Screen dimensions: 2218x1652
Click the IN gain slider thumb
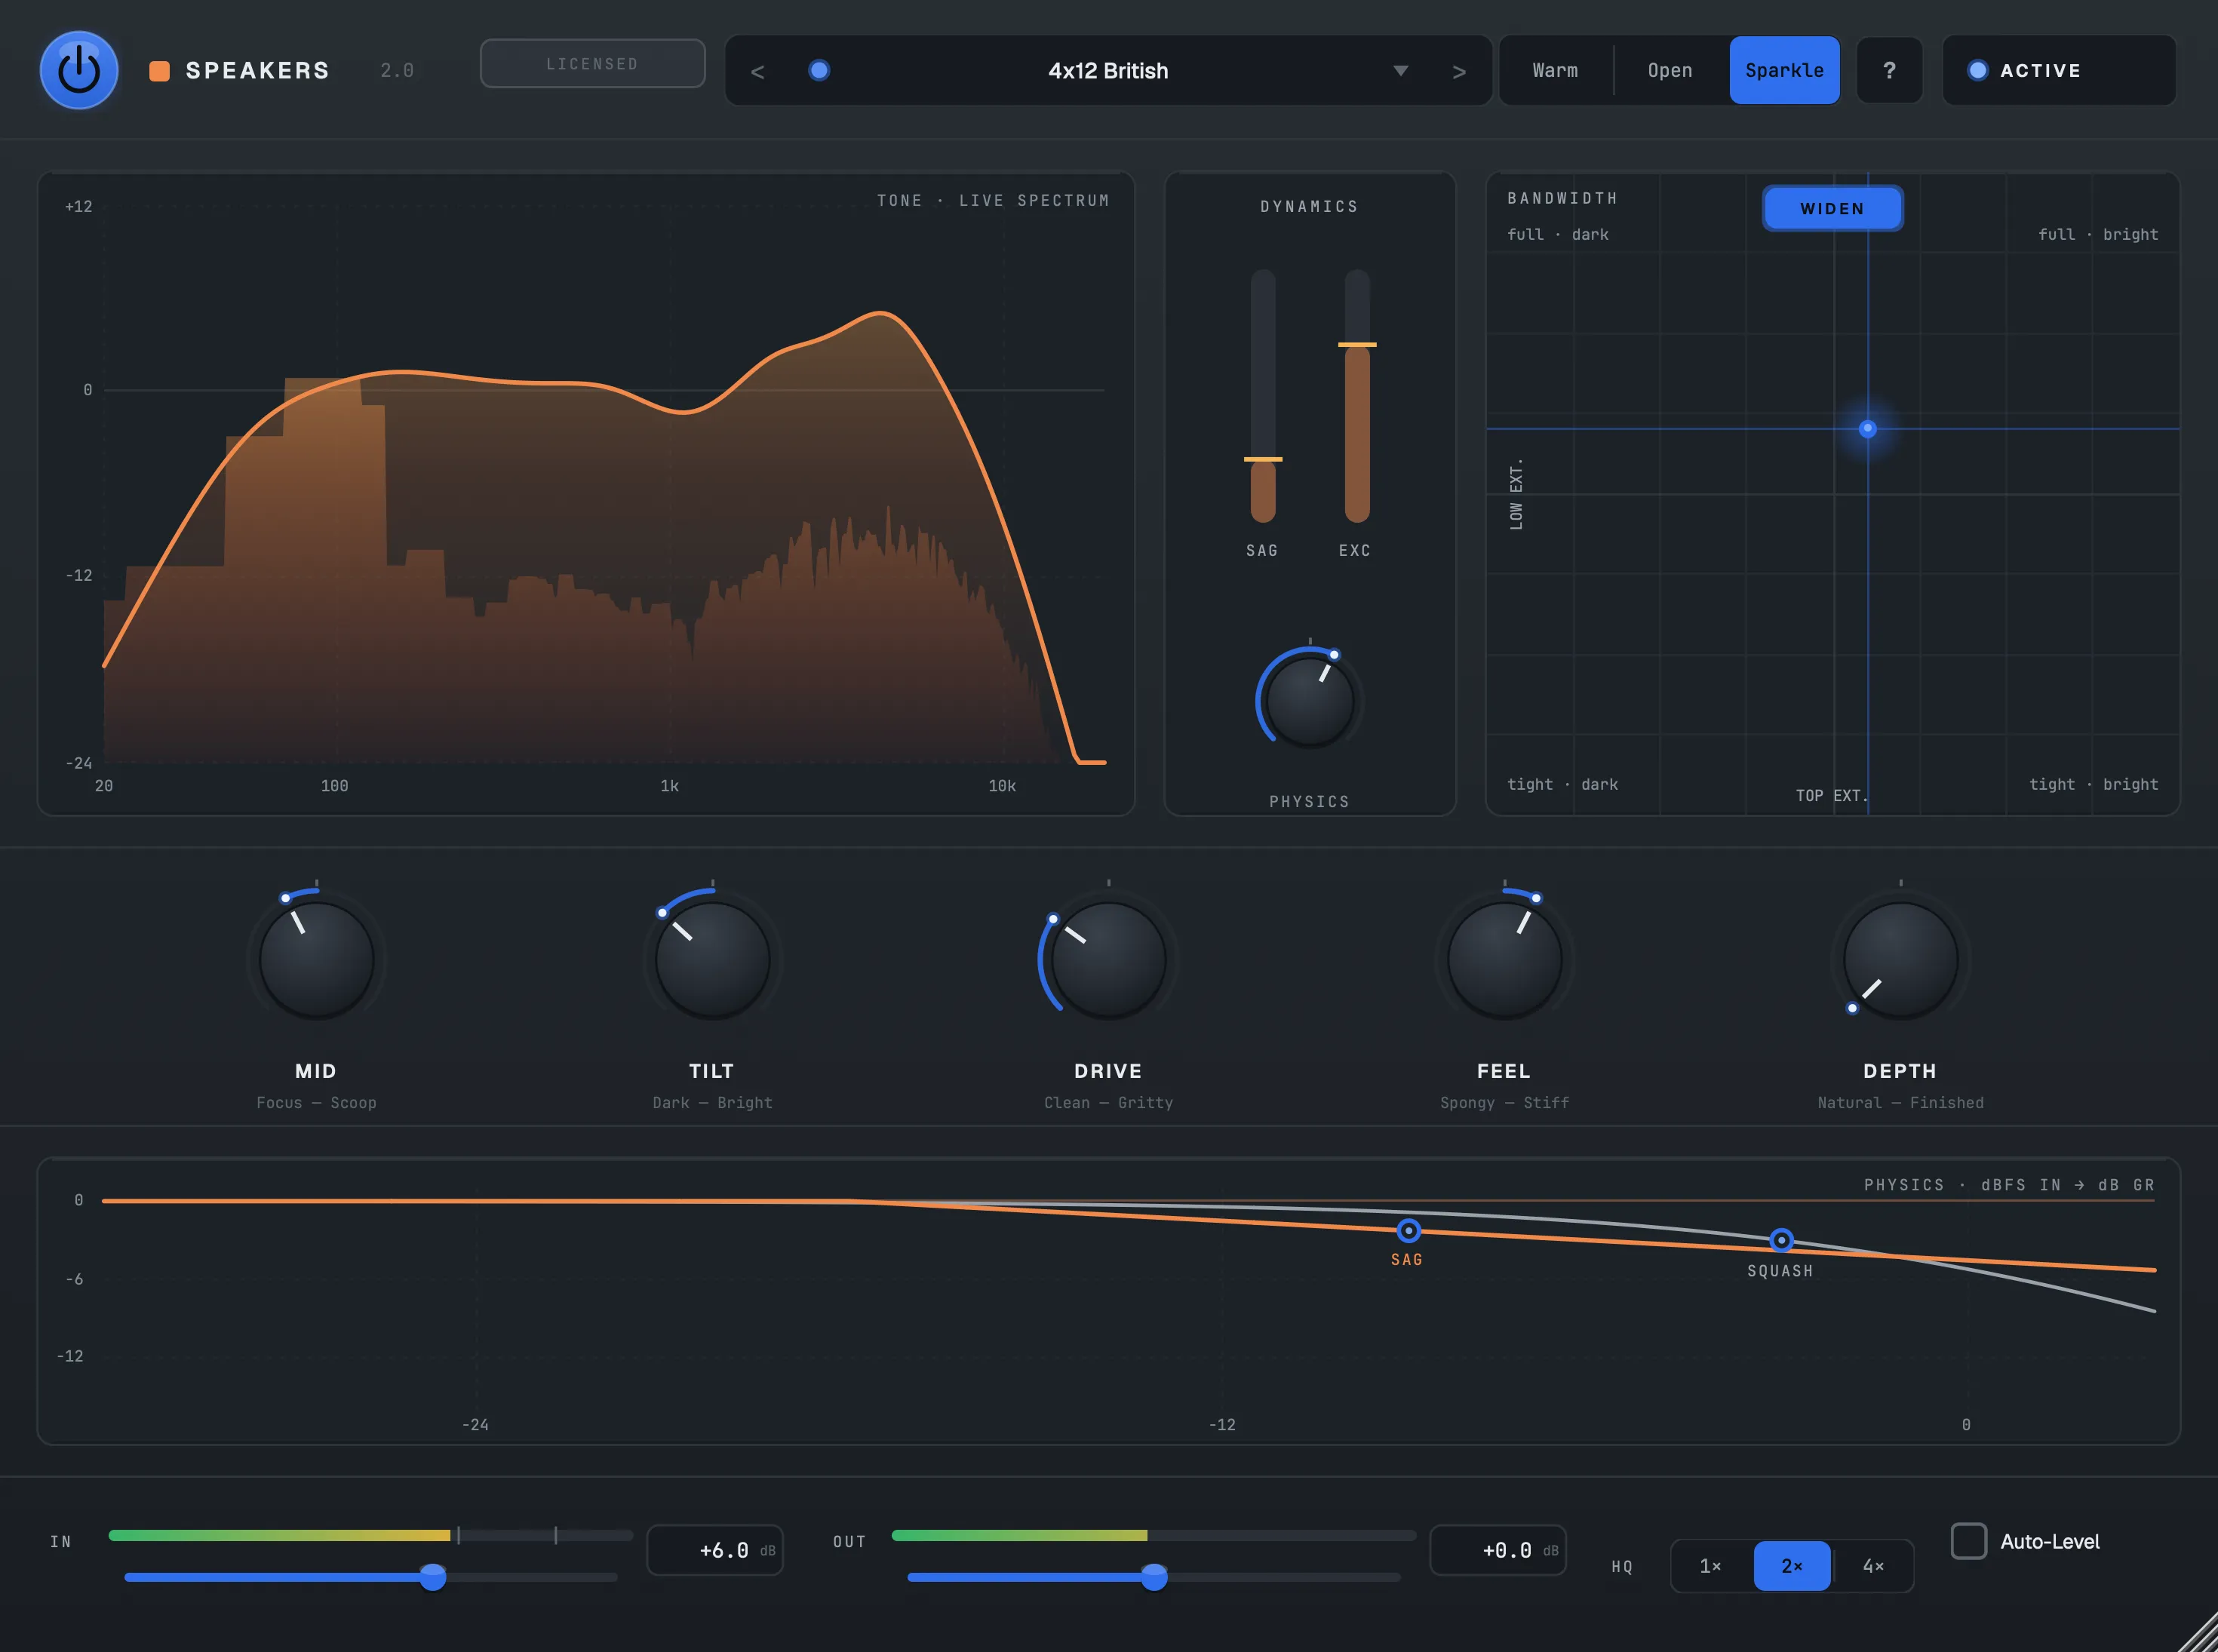[x=432, y=1577]
